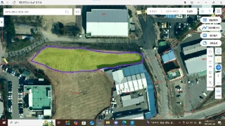Viewport: 225px width, 126px height.
Task: Open the yellow file explorer taskbar icon
Action: pyautogui.click(x=108, y=123)
